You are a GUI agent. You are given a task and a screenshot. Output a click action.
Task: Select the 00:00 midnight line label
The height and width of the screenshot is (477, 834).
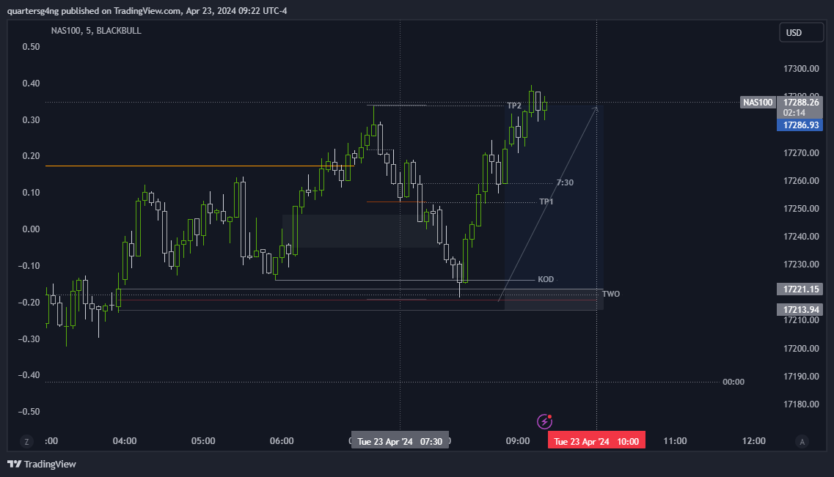[x=734, y=382]
